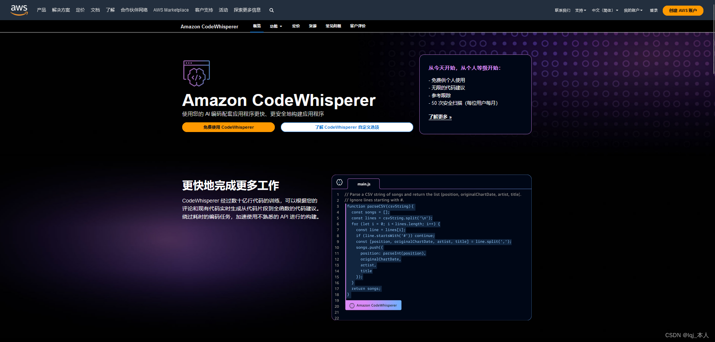Expand the 功能 dropdown in subnav
The image size is (715, 342).
276,26
